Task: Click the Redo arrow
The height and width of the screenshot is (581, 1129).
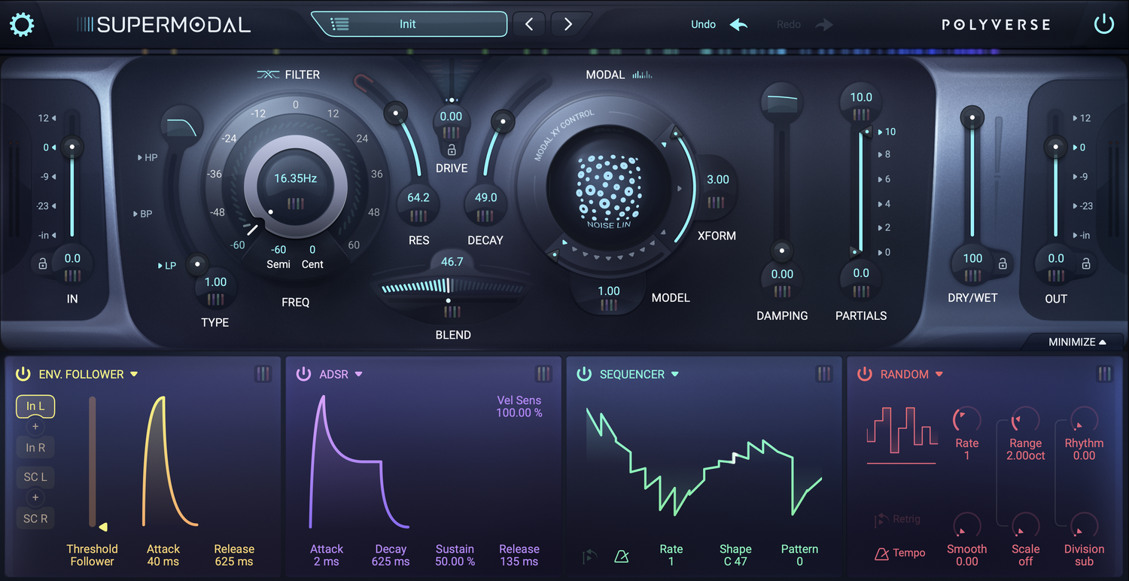Action: coord(824,24)
